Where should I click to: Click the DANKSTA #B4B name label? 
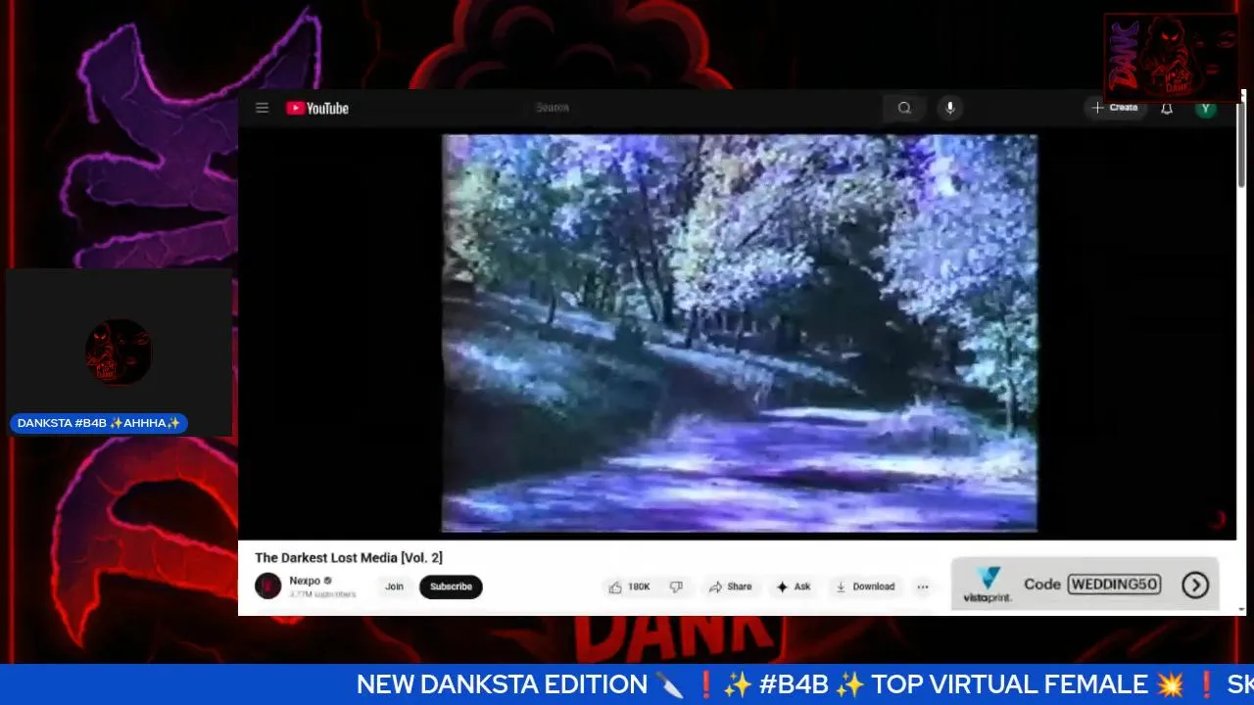(99, 423)
